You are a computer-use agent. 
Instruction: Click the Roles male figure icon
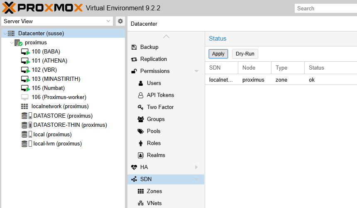[141, 143]
